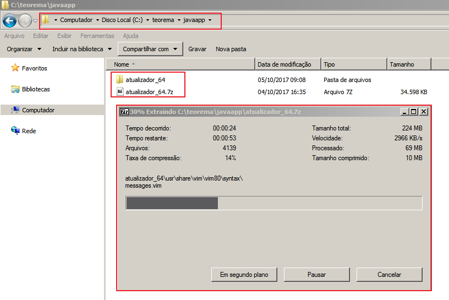Image resolution: width=449 pixels, height=300 pixels.
Task: Click the messages.vim file name text
Action: [x=143, y=186]
